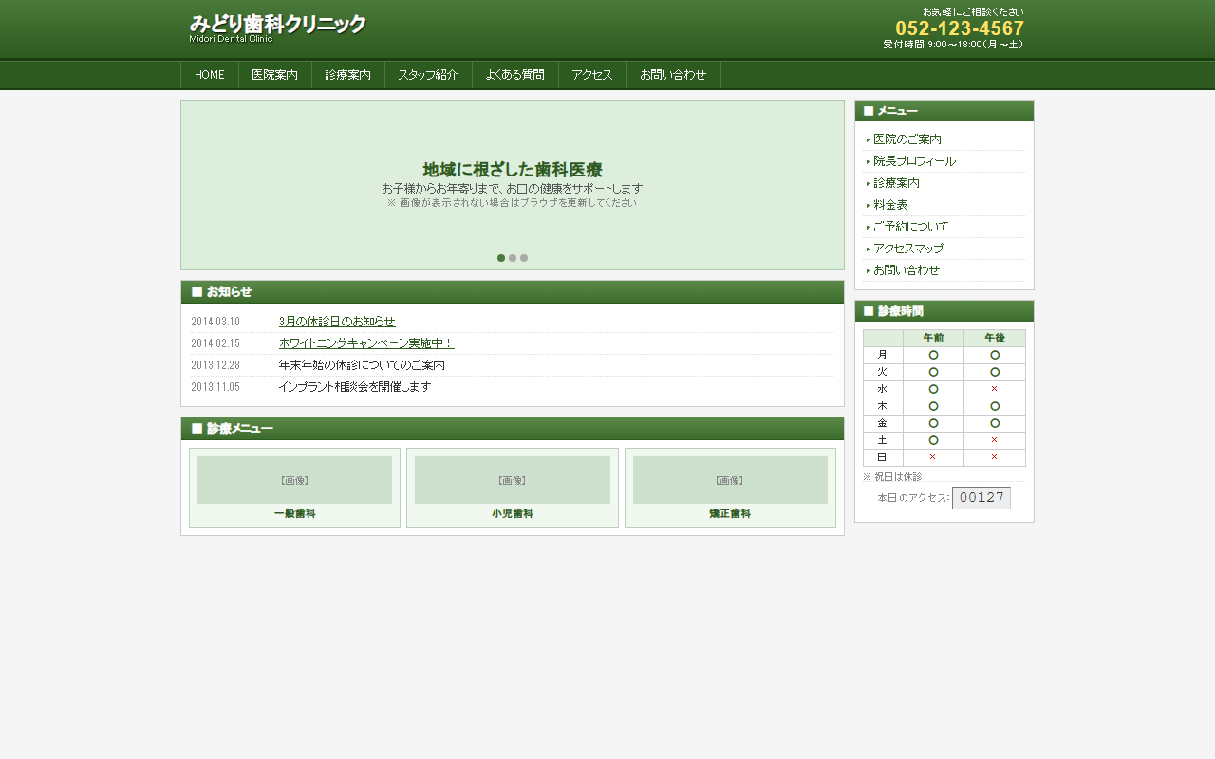Open the よくある質問 navigation menu
Image resolution: width=1215 pixels, height=759 pixels.
click(x=514, y=74)
